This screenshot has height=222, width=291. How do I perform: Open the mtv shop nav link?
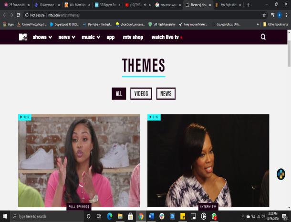click(x=133, y=37)
